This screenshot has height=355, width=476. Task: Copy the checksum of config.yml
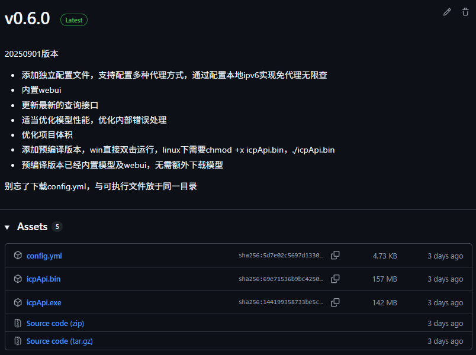pyautogui.click(x=335, y=255)
